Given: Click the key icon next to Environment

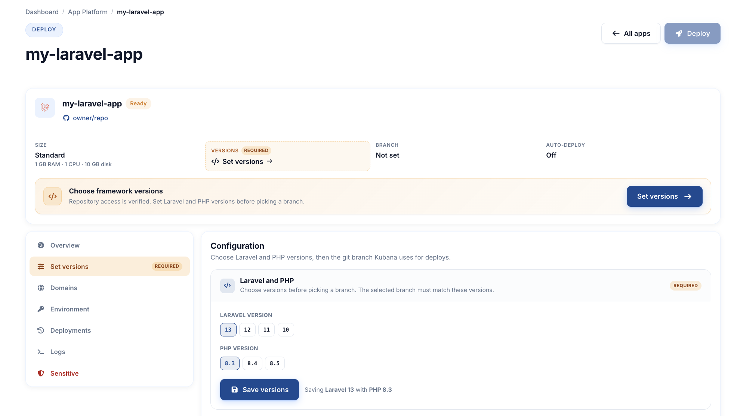Looking at the screenshot, I should (41, 309).
